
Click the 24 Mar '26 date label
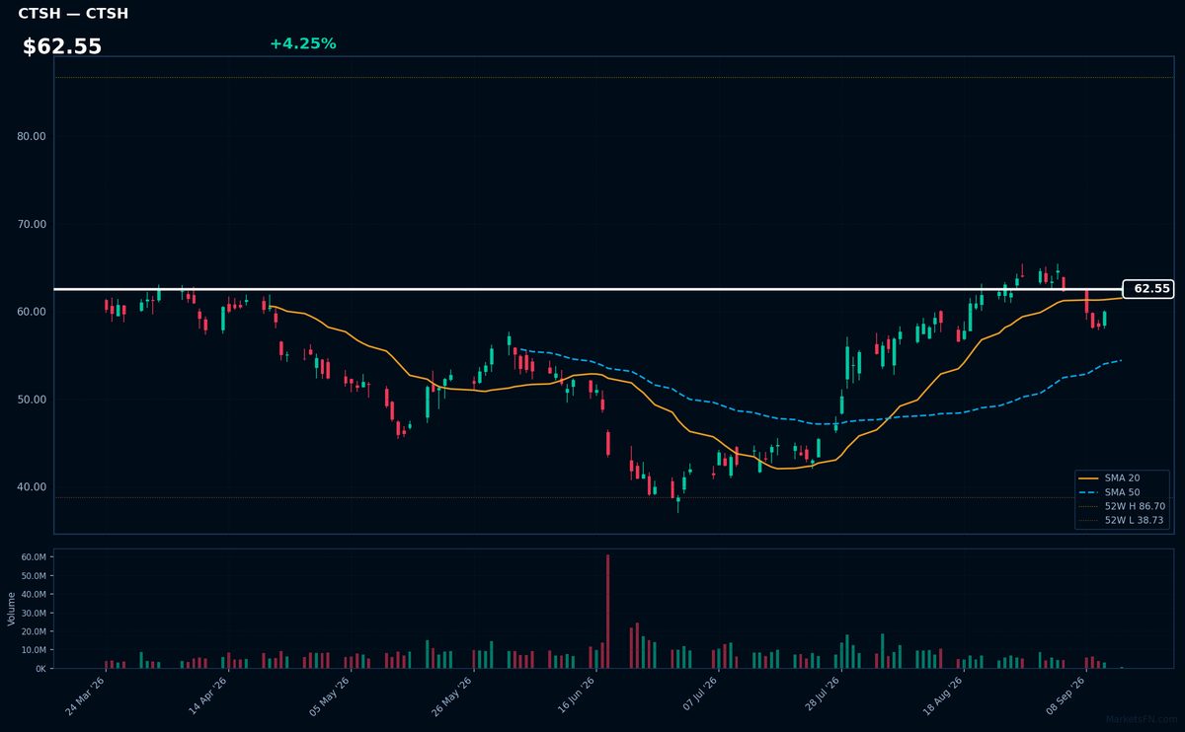pos(86,696)
